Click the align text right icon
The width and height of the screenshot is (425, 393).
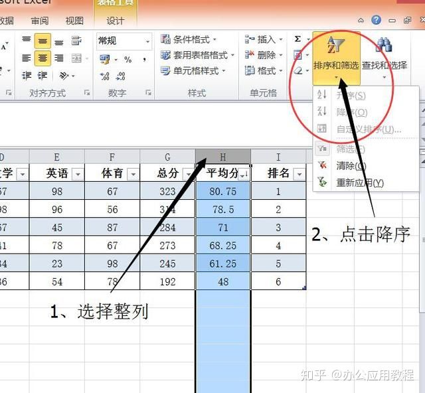(59, 58)
